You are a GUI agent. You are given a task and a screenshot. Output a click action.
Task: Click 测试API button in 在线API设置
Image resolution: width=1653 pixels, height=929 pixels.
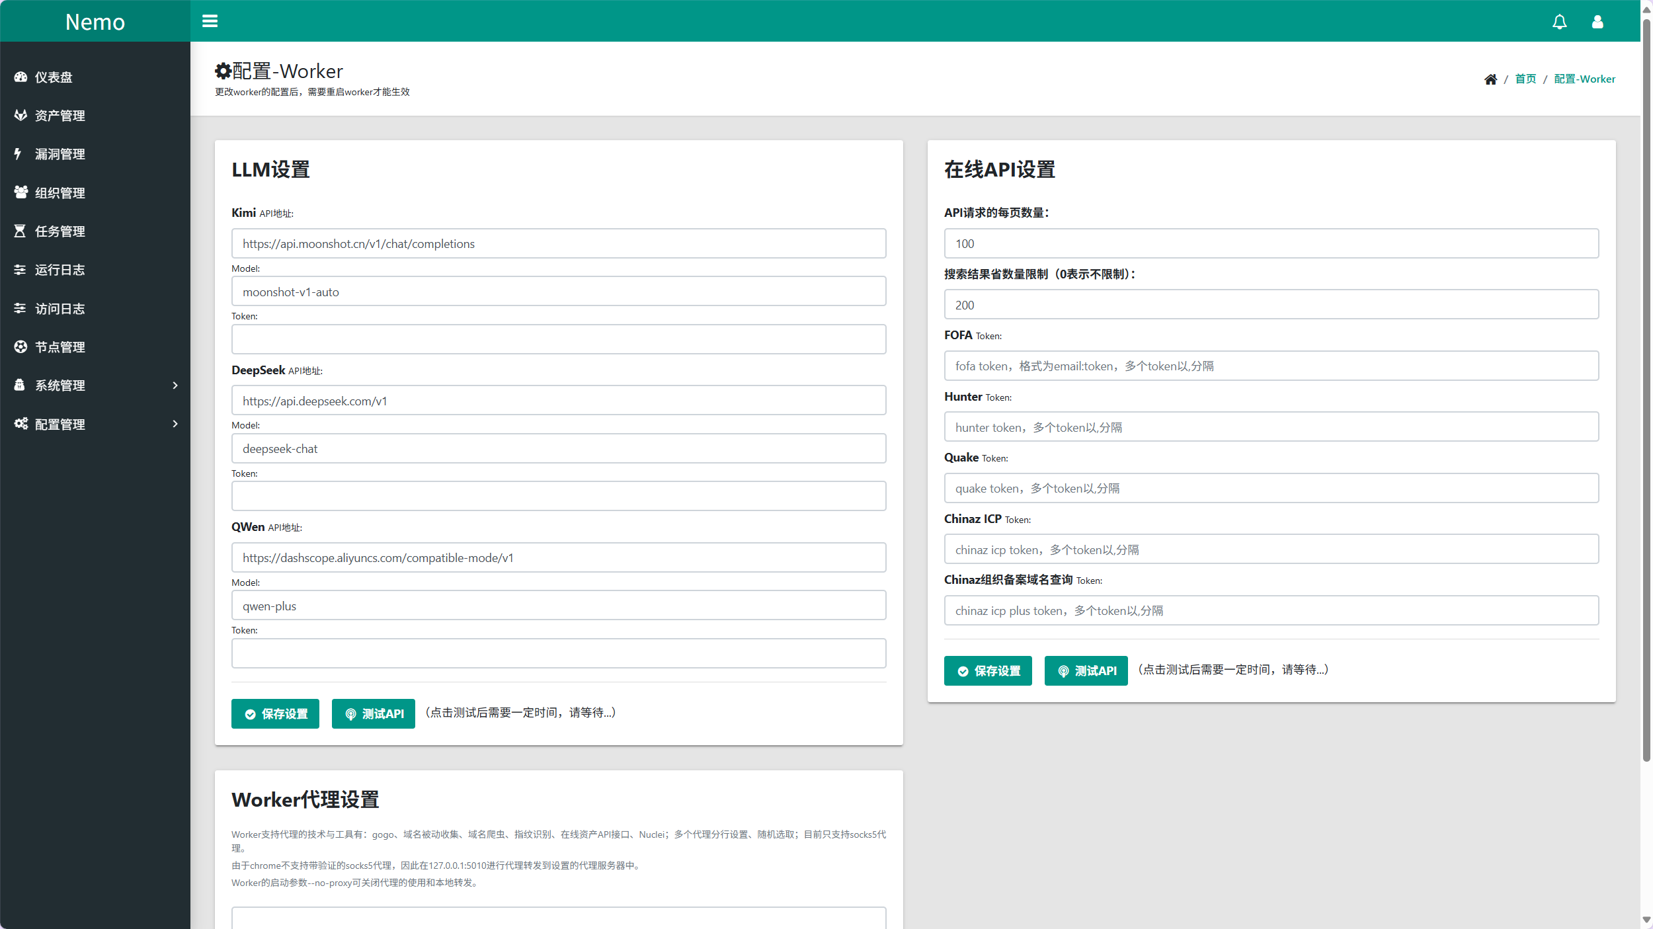[1086, 670]
